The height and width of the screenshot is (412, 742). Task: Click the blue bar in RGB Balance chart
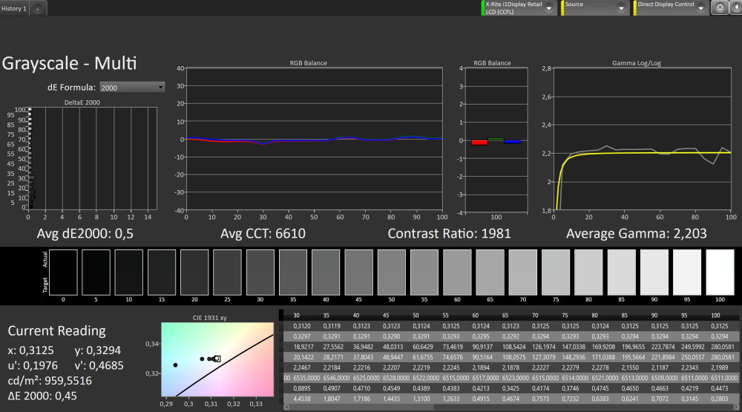[x=512, y=142]
